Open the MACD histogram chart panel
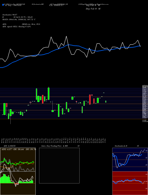Viewport: 148px width, 195px height. tap(18, 183)
